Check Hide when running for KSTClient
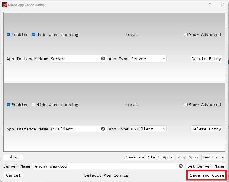 34,105
